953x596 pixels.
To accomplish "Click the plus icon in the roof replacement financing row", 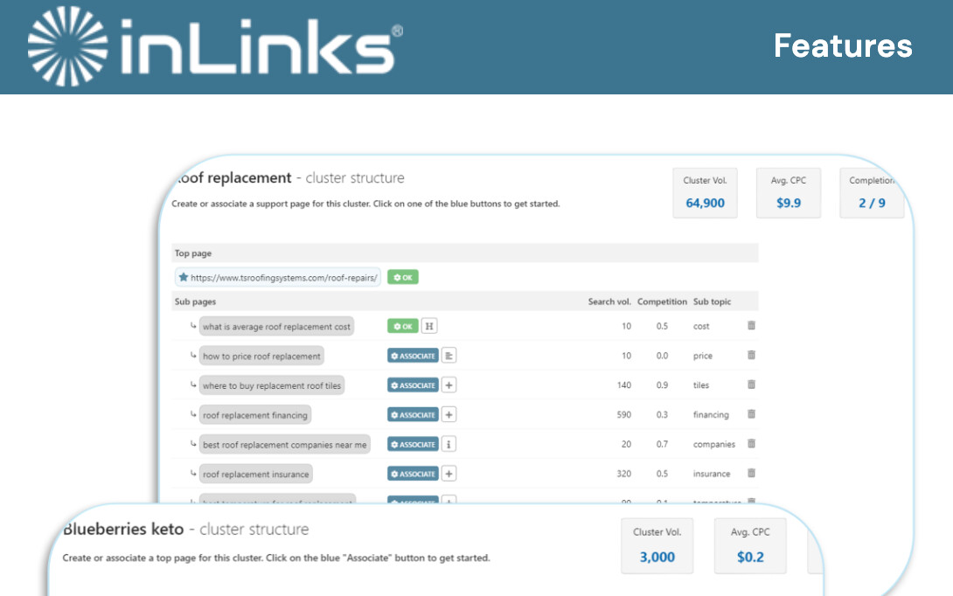I will click(x=449, y=415).
